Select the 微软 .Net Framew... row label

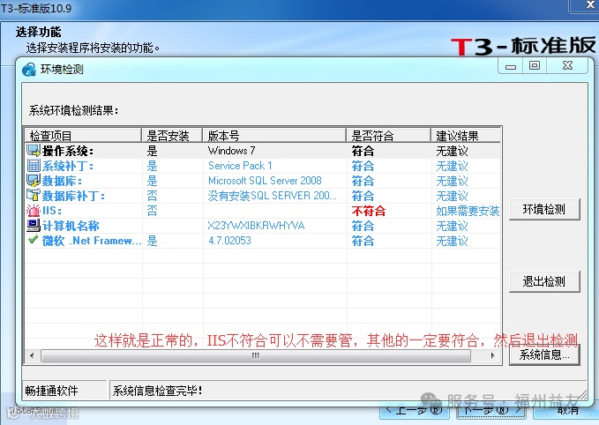coord(92,241)
